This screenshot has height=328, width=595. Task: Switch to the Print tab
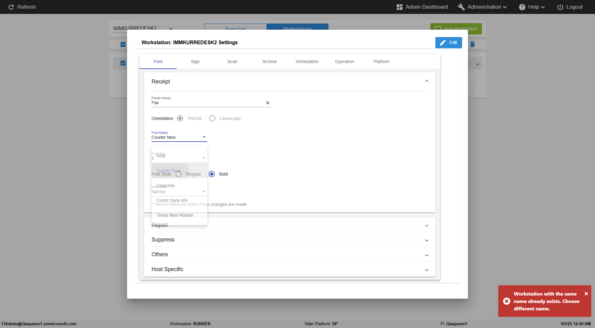point(158,62)
